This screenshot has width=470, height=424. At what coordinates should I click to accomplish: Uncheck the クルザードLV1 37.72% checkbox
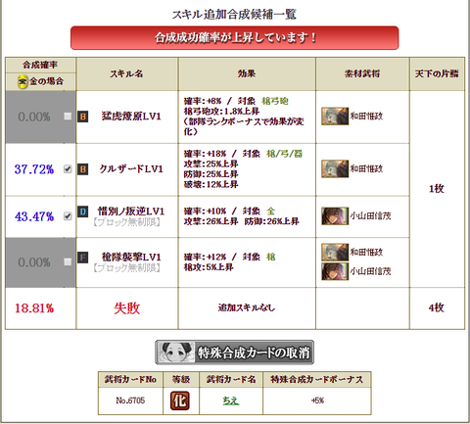[x=68, y=168]
